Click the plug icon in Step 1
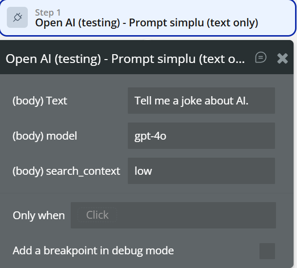This screenshot has height=268, width=297. [17, 18]
